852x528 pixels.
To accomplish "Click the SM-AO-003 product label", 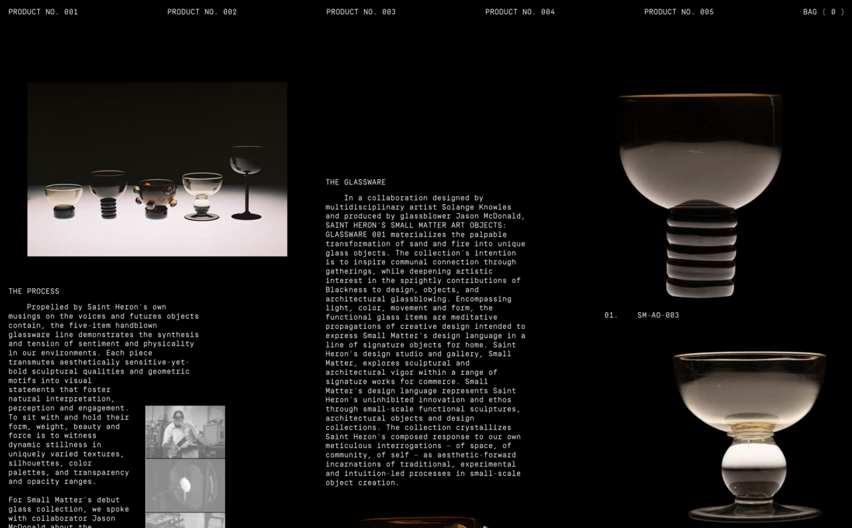I will [x=658, y=316].
